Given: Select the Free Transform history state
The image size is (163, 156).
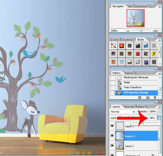Looking at the screenshot, I should 133,87.
